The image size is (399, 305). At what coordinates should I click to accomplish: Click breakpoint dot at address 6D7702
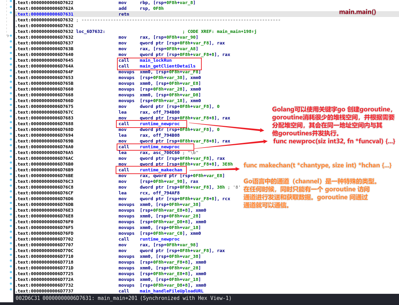click(x=11, y=239)
